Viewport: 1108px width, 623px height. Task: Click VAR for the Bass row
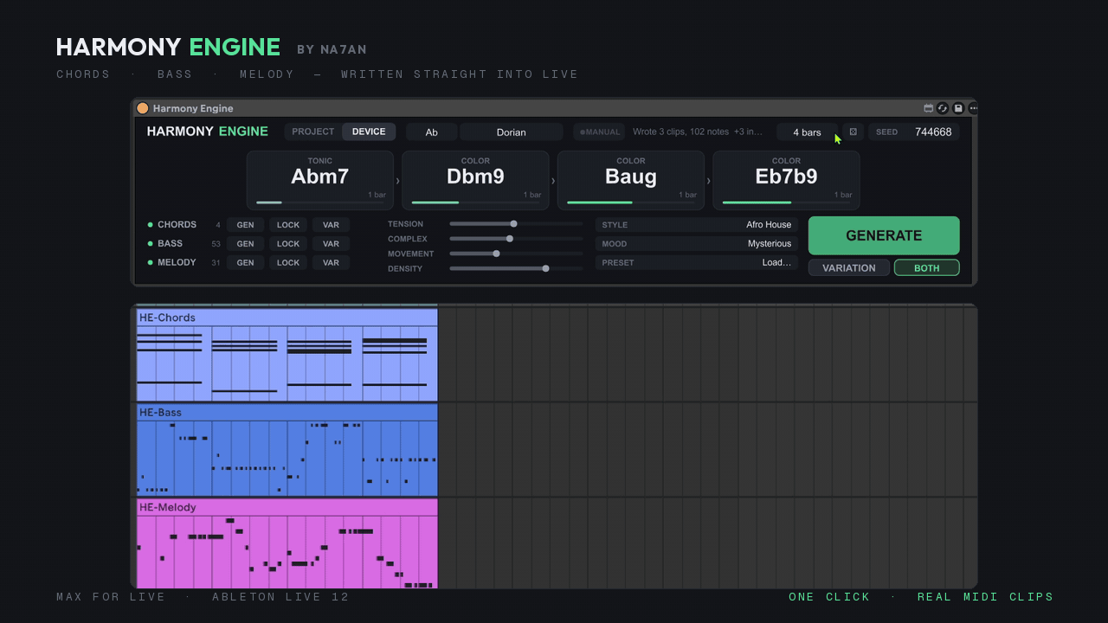[331, 244]
